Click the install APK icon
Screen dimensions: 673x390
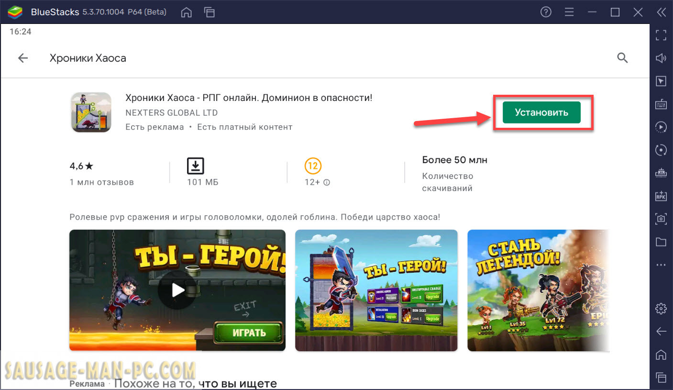[661, 196]
